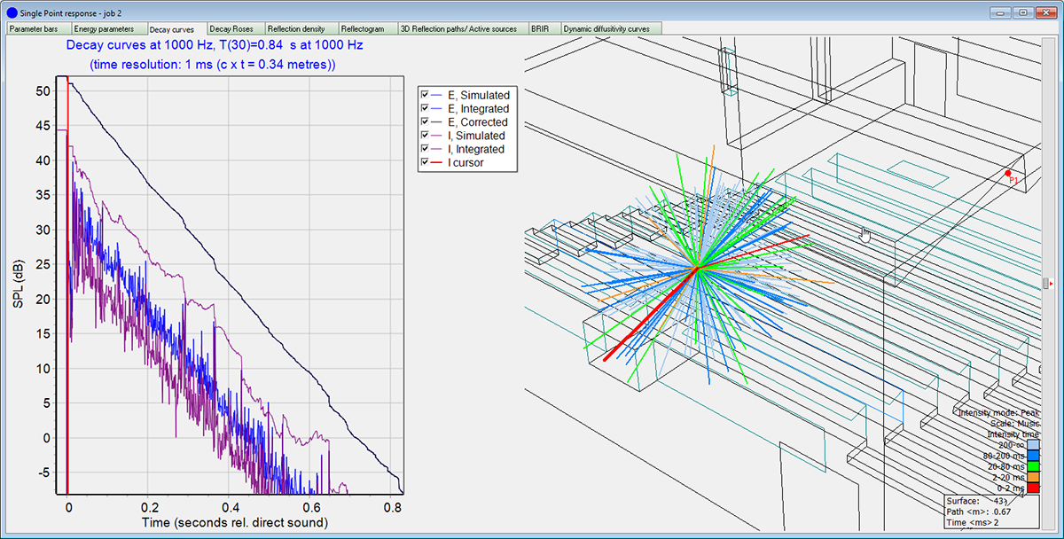This screenshot has width=1064, height=539.
Task: Disable the I, Integrated curve
Action: point(426,149)
